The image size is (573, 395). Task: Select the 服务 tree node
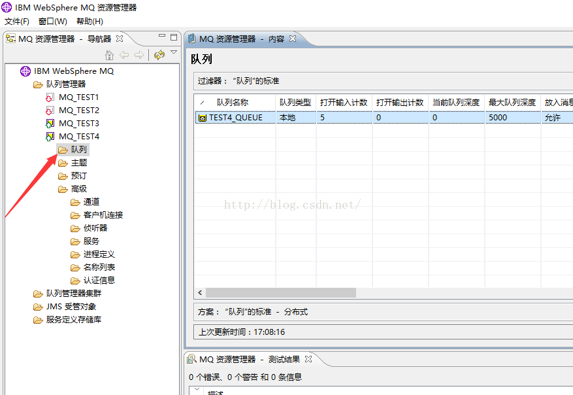click(x=91, y=241)
